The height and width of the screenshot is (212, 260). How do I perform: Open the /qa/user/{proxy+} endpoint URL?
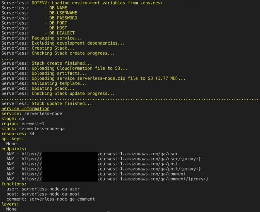150,159
